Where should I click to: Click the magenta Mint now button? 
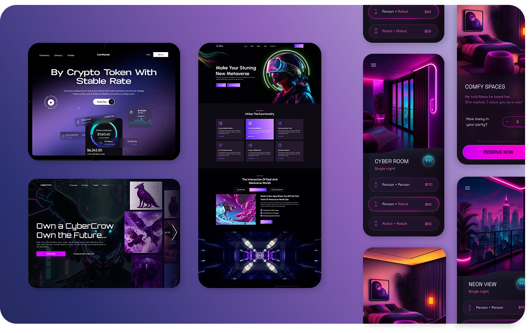(x=51, y=253)
